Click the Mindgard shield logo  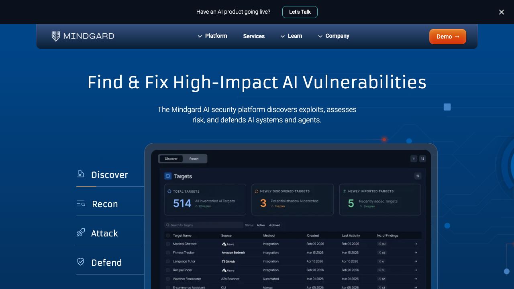click(x=56, y=36)
